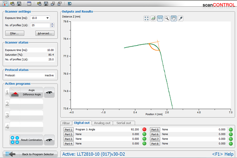Screen dimensions: 237x158
Task: Pick the eyedropper tool above the graph
Action: tap(180, 18)
